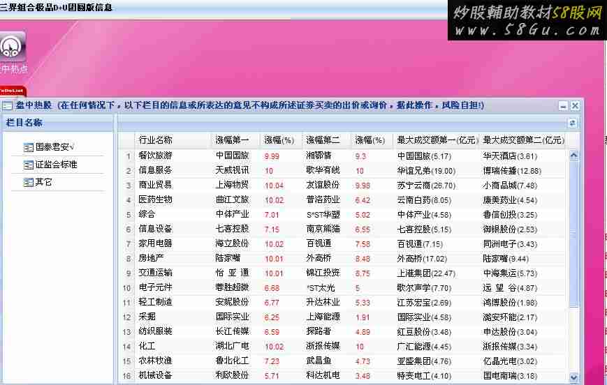
Task: Click the 盘中热股 panel title icon
Action: [7, 105]
